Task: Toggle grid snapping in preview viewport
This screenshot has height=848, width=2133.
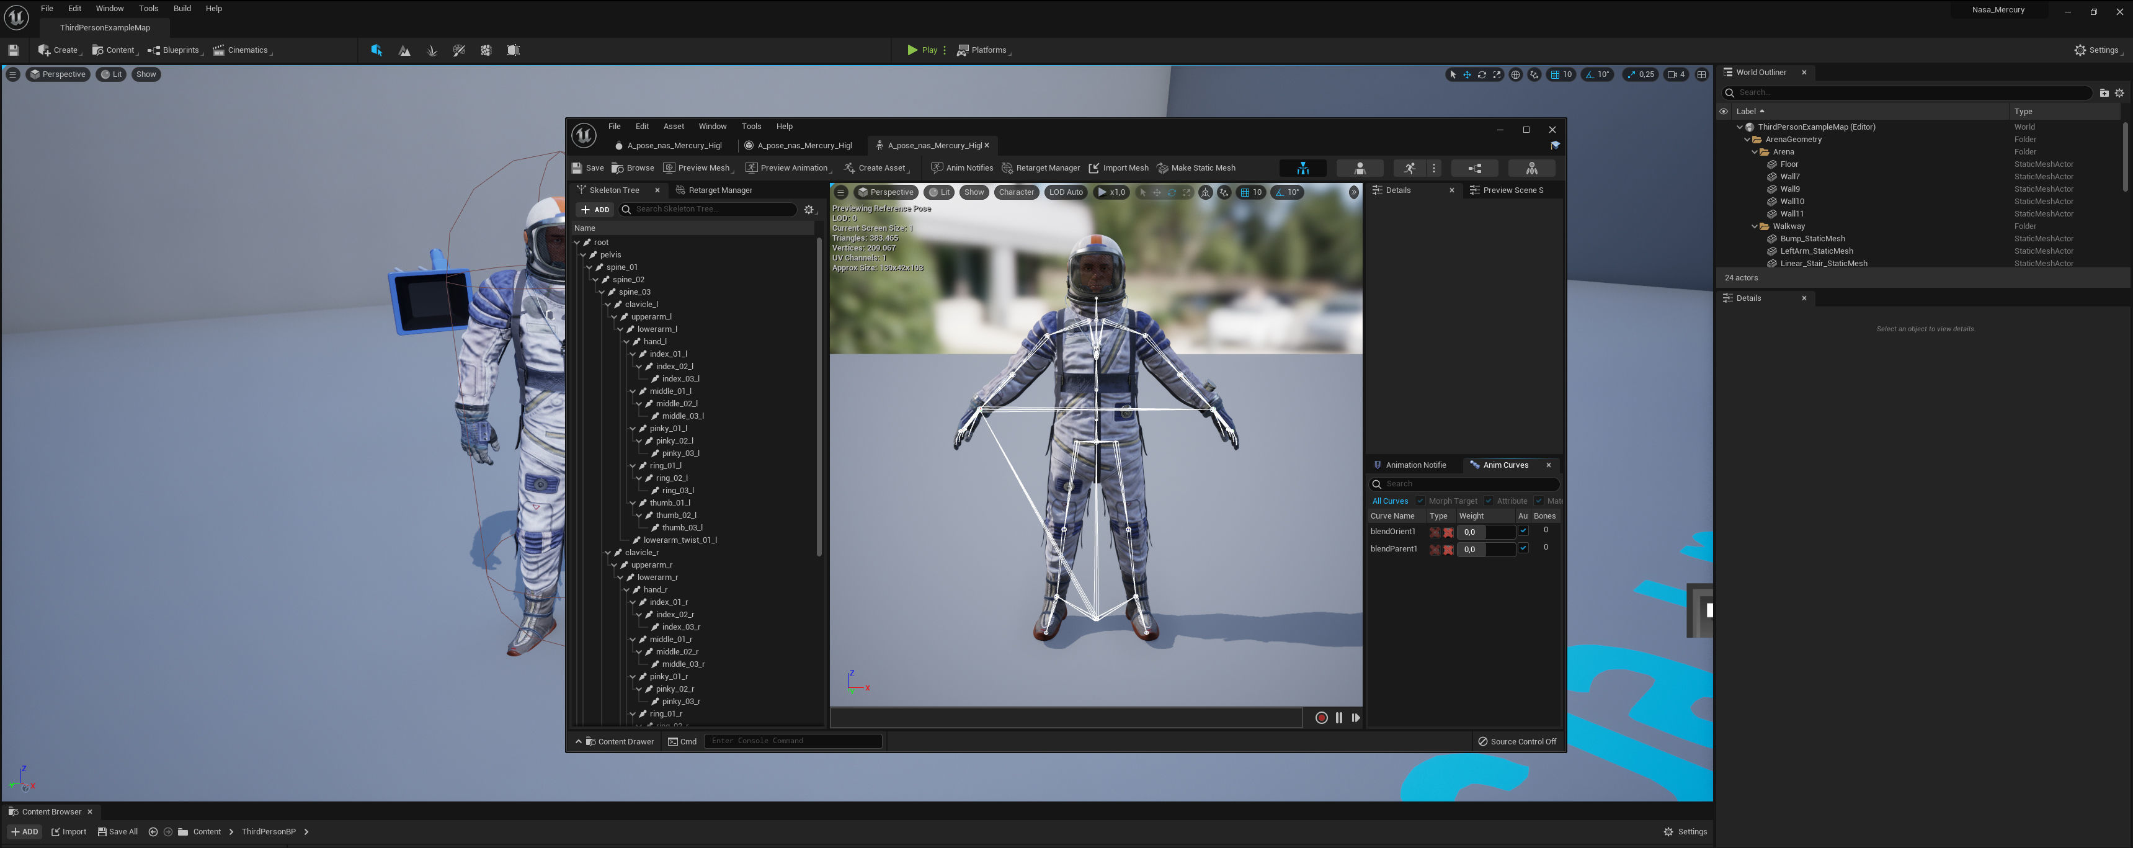Action: [1250, 192]
